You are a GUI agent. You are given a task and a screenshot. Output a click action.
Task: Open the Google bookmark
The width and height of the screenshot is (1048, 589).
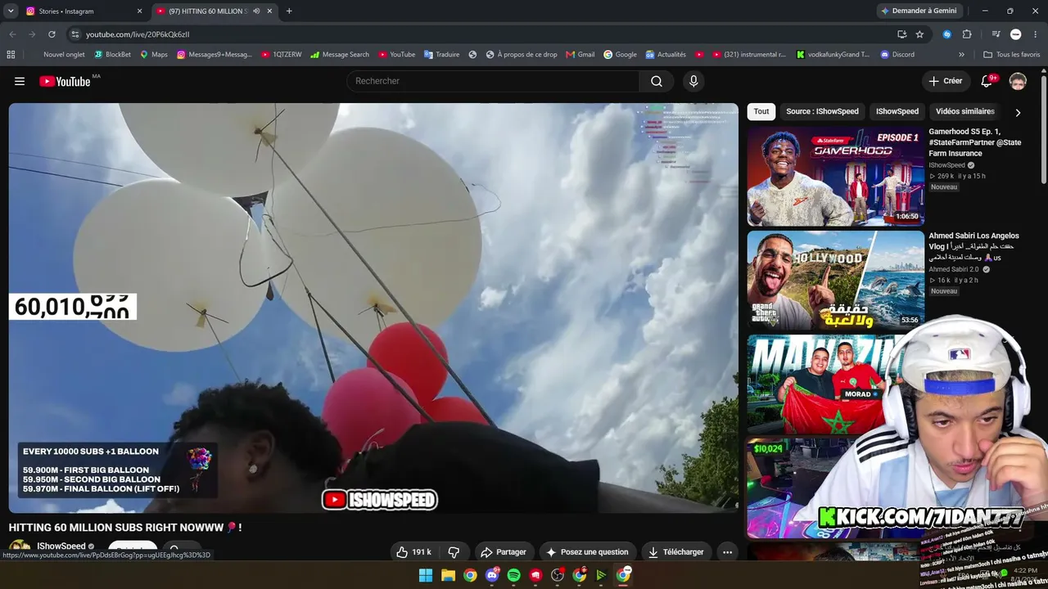(x=620, y=55)
